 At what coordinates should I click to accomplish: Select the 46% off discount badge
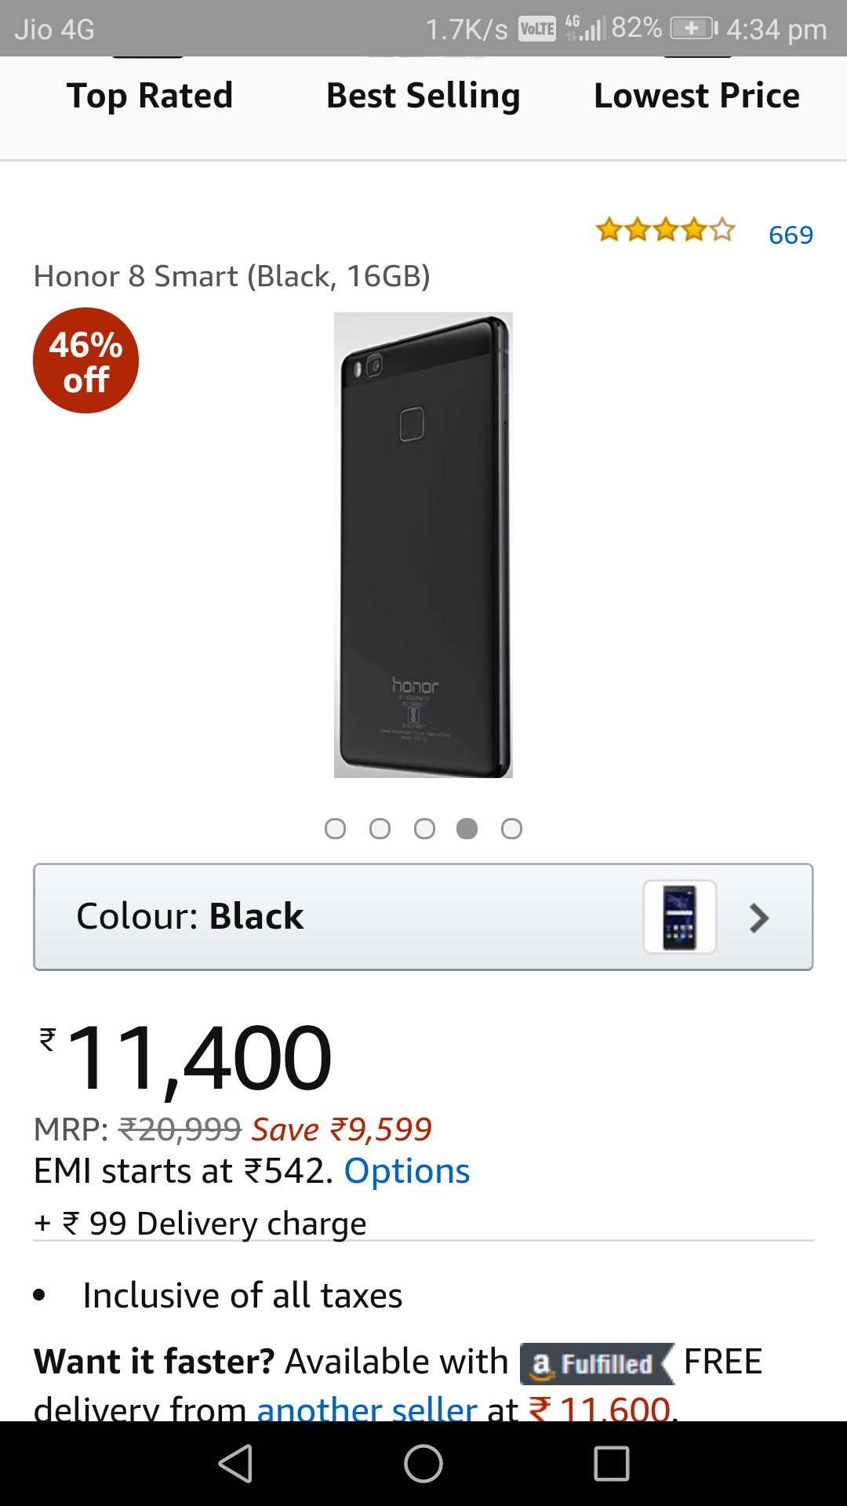[85, 360]
